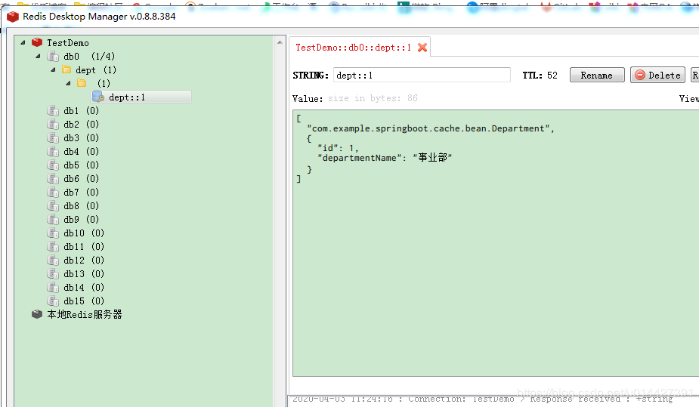The width and height of the screenshot is (699, 407).
Task: Click the key name input field
Action: tap(422, 76)
